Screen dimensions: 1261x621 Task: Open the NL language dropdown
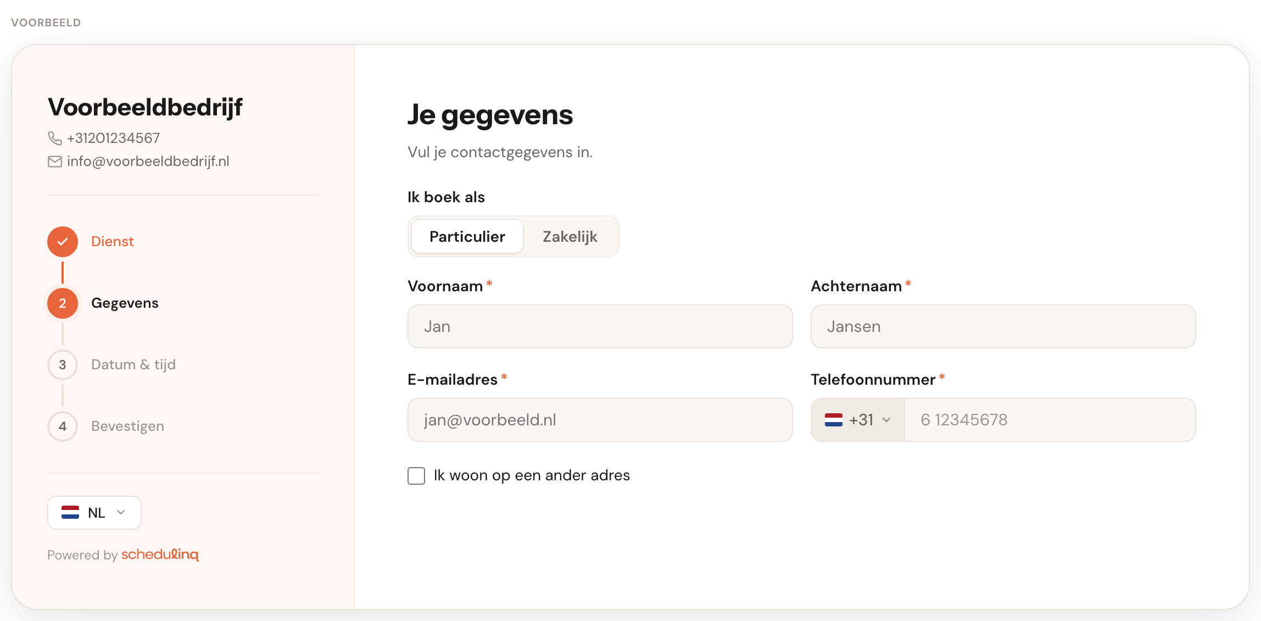[94, 513]
